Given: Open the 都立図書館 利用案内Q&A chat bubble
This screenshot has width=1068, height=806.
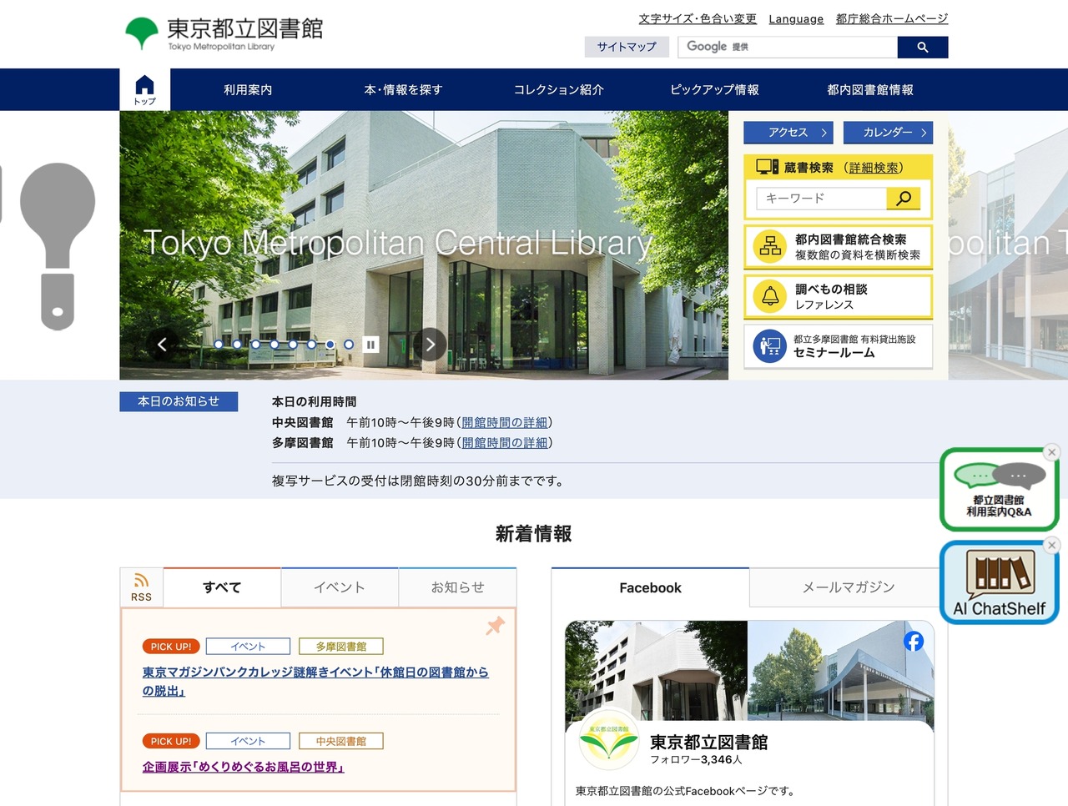Looking at the screenshot, I should tap(999, 490).
